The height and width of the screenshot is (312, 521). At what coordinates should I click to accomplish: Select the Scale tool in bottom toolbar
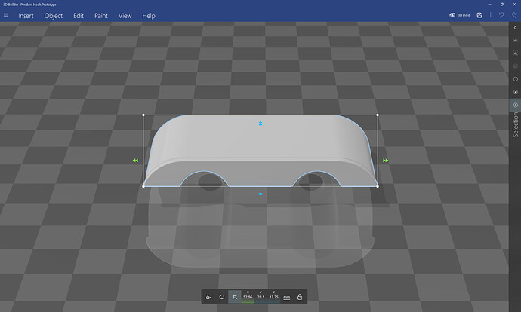click(235, 297)
